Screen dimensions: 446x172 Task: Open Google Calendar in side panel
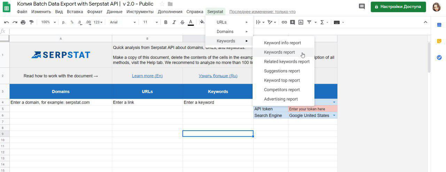(439, 25)
